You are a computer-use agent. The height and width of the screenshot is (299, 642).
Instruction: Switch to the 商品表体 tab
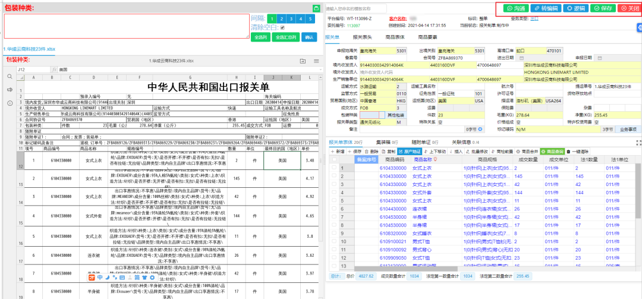coord(395,37)
